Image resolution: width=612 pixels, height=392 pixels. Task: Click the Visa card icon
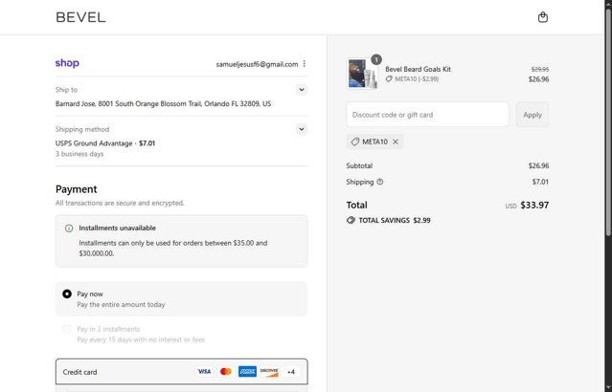click(204, 371)
